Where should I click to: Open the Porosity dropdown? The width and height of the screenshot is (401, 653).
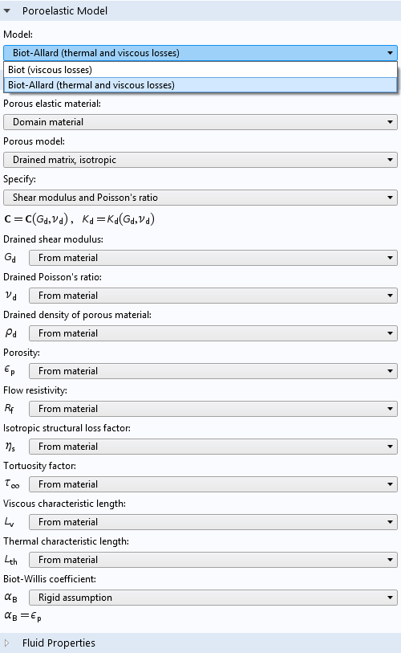(213, 371)
